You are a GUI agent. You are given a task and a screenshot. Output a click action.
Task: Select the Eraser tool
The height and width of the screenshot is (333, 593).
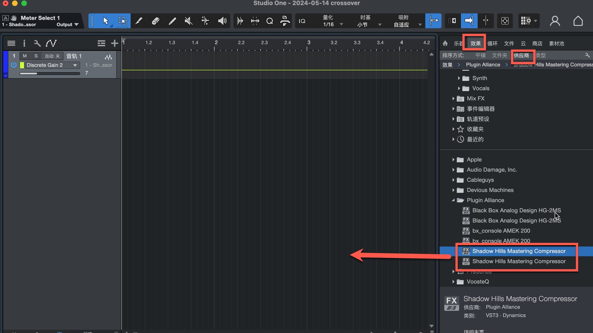click(156, 21)
